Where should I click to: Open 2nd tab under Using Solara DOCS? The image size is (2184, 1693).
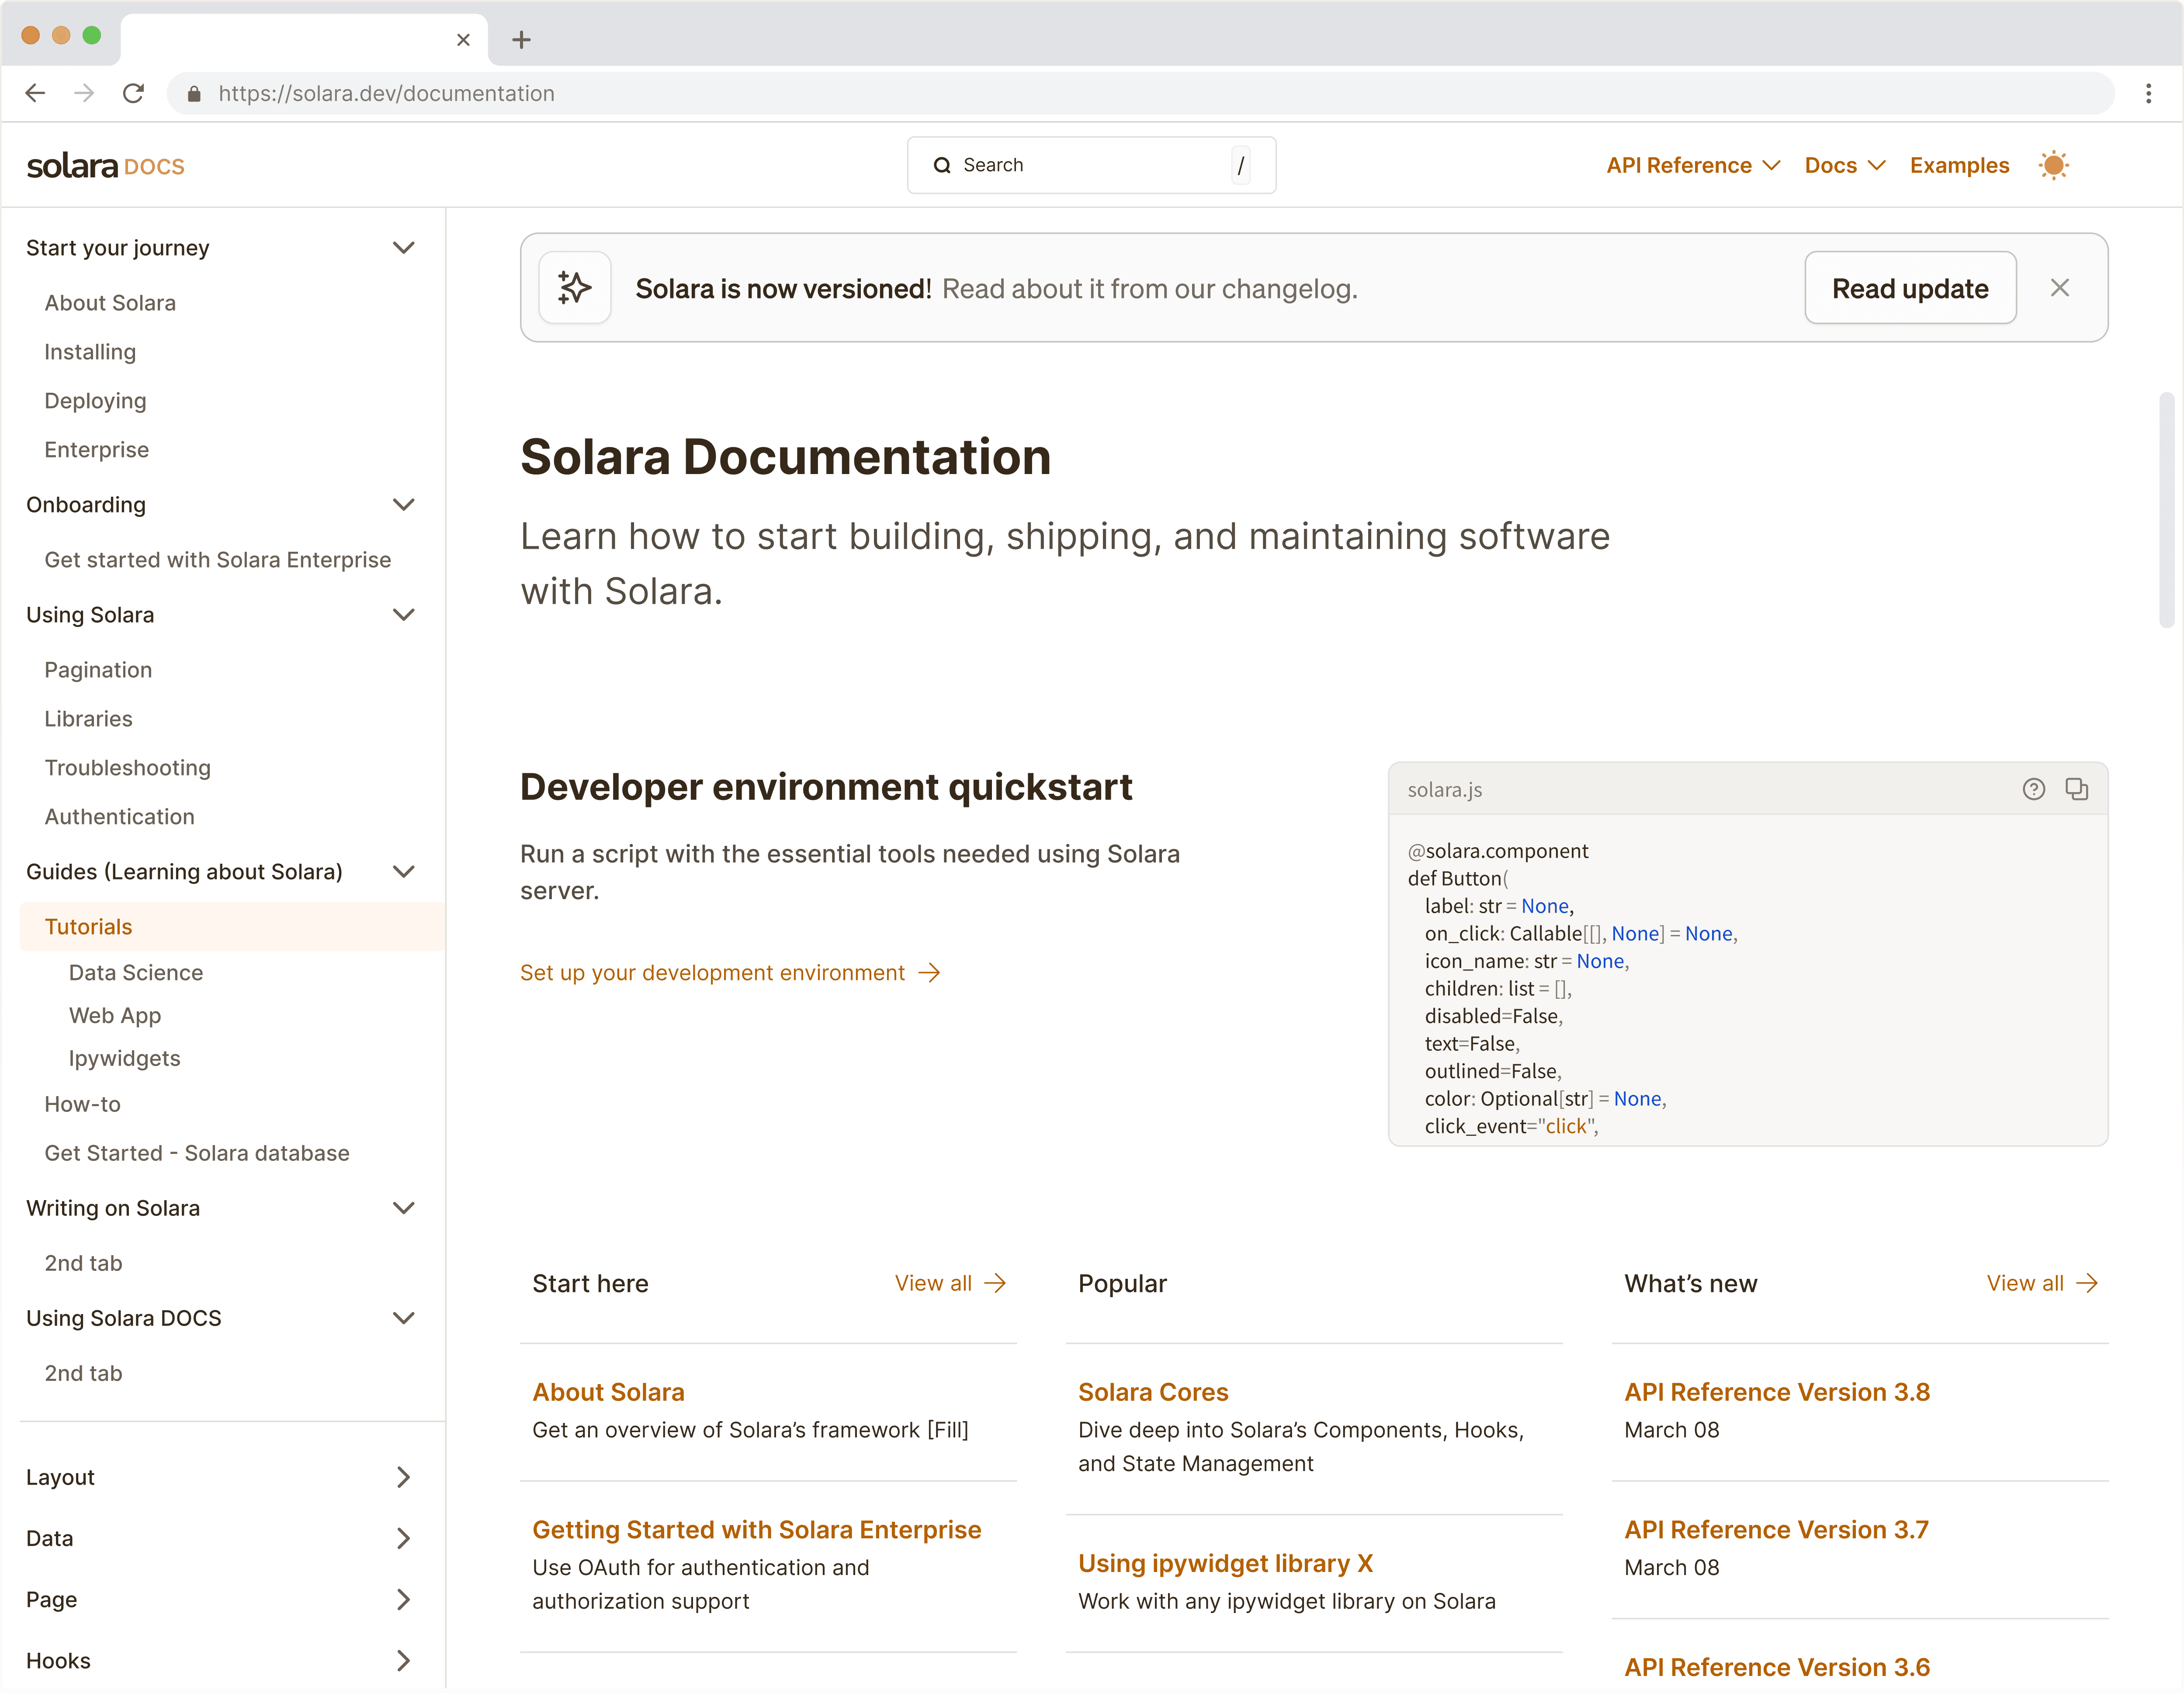coord(83,1373)
